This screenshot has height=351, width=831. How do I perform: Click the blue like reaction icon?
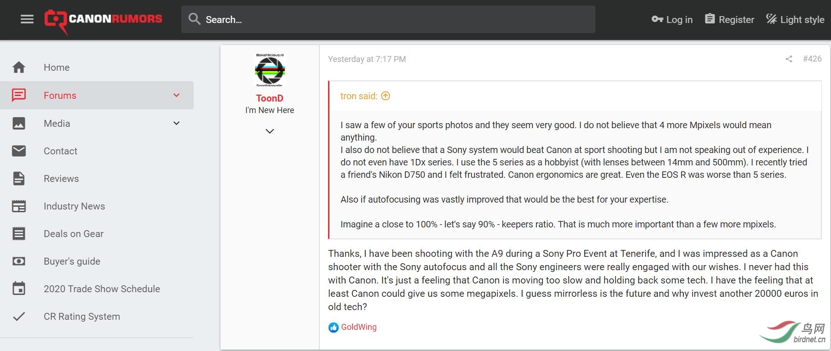pyautogui.click(x=333, y=328)
